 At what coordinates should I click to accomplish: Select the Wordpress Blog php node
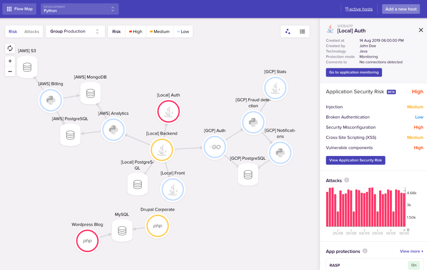pos(87,241)
